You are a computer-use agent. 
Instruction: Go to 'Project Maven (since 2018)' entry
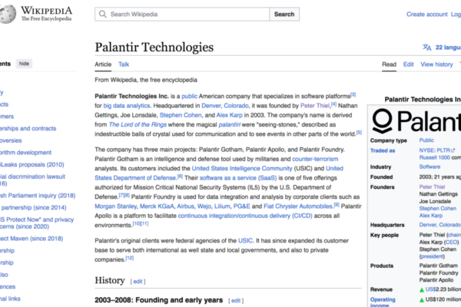coord(32,239)
